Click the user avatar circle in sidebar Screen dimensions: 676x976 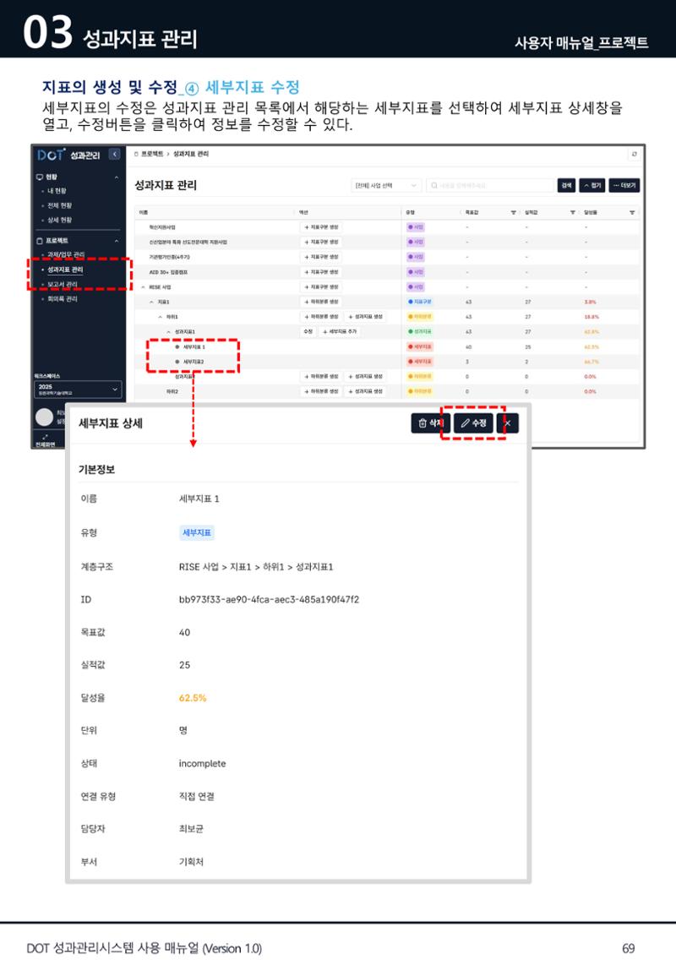44,417
